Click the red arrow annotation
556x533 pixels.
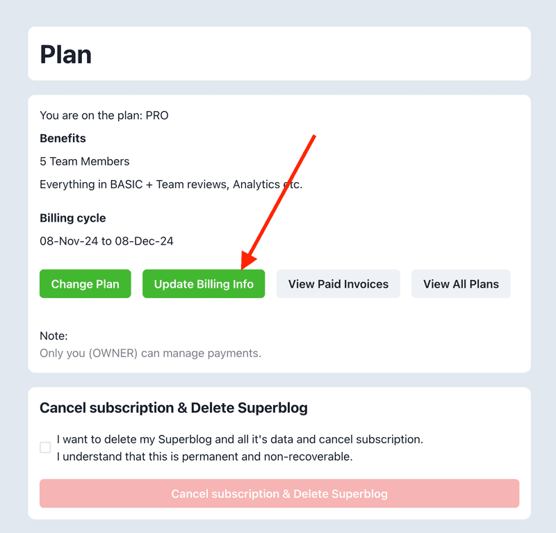click(278, 202)
